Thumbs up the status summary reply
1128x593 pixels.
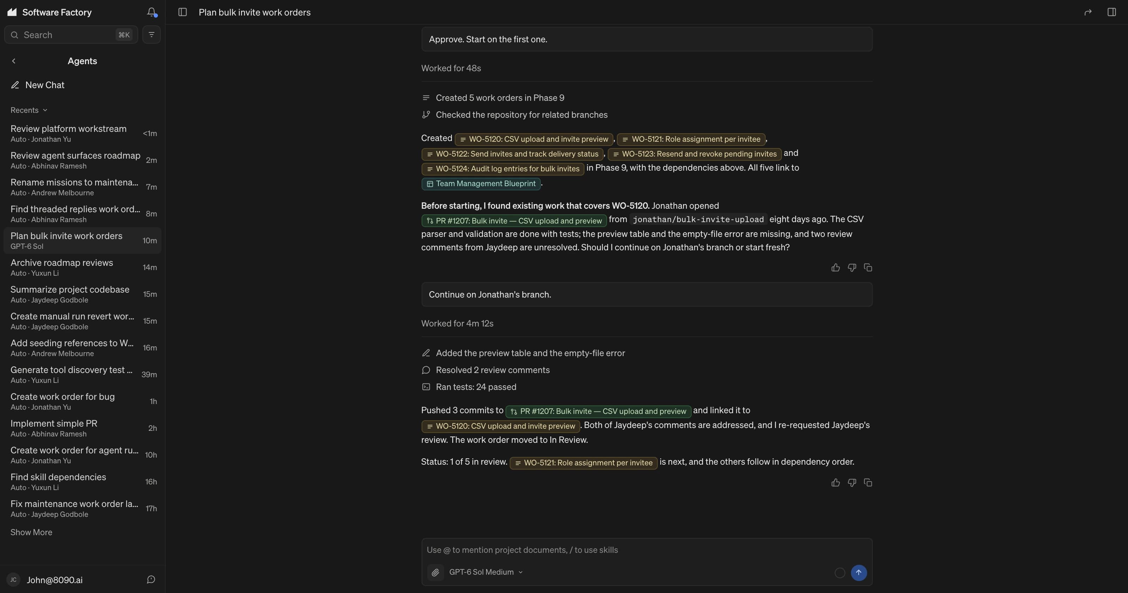pyautogui.click(x=835, y=483)
